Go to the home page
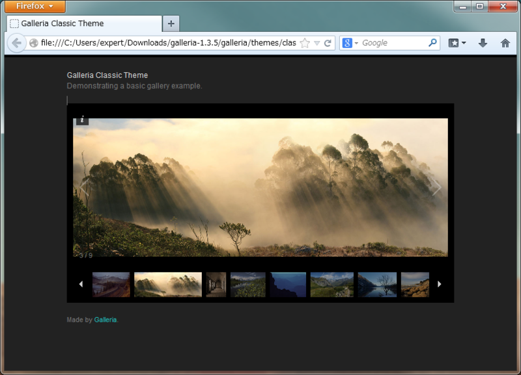This screenshot has height=375, width=521. (505, 43)
